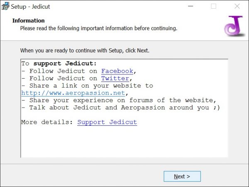Click the 'support Jedicut:' bold text

[65, 63]
